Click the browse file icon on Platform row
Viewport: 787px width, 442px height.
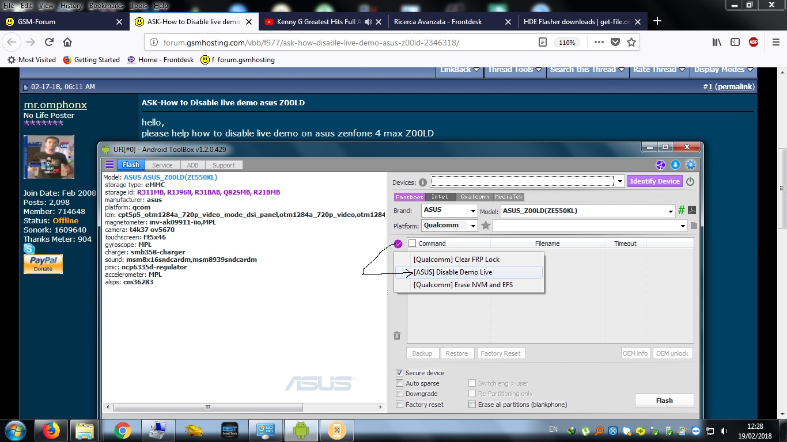(x=694, y=226)
